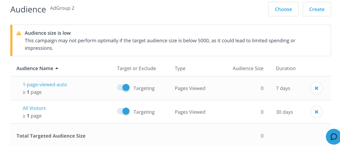Click the Audience Size column header
Viewport: 340px width, 146px height.
click(x=248, y=68)
